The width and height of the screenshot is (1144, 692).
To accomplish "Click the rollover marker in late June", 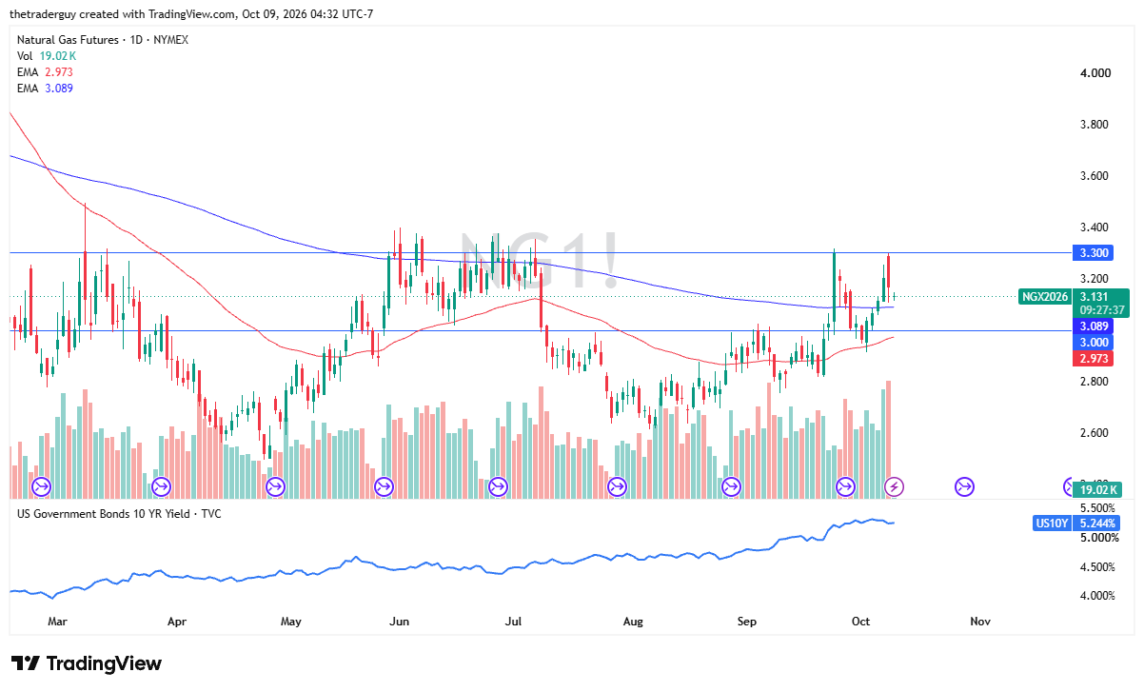I will (498, 487).
